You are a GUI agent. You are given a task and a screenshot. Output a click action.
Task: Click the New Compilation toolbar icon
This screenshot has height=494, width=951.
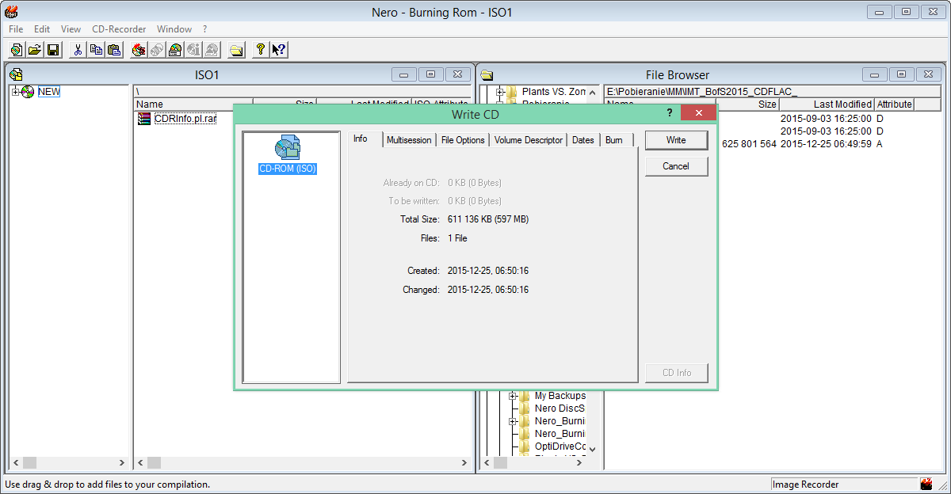click(x=17, y=50)
